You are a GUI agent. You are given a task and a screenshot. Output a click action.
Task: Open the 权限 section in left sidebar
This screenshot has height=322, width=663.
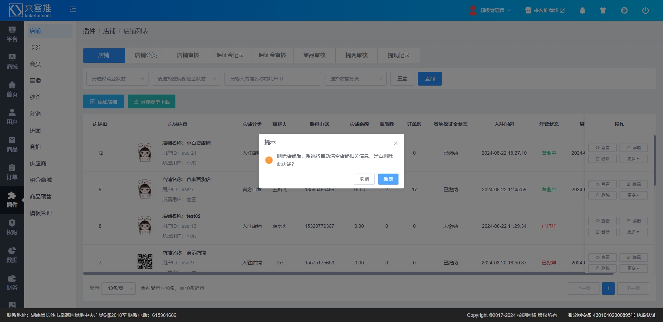tap(12, 227)
